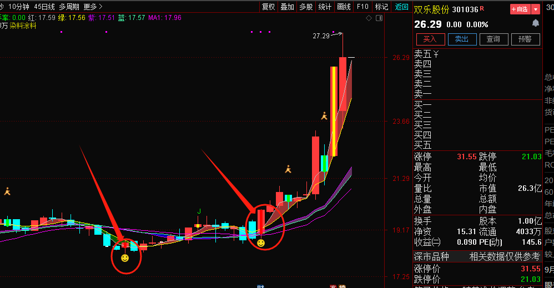Click the stock code 301036
Image resolution: width=554 pixels, height=288 pixels.
[x=465, y=9]
